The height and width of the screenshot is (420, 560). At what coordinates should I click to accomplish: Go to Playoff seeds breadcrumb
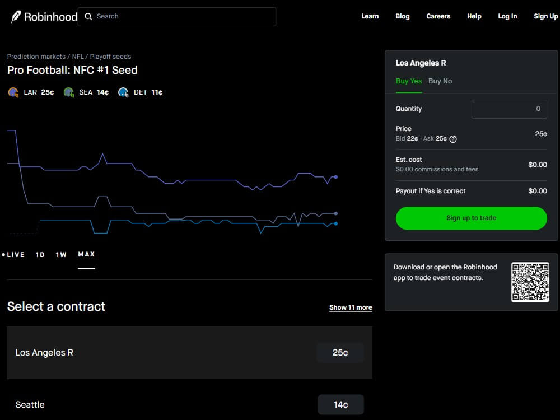click(110, 57)
